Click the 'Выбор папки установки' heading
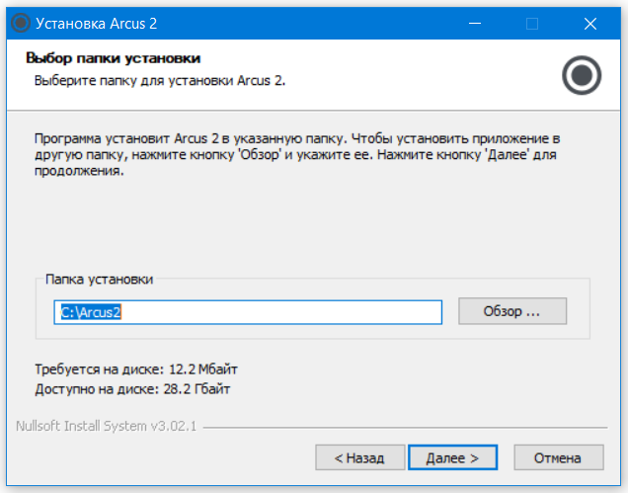Viewport: 628px width, 493px height. pos(113,58)
